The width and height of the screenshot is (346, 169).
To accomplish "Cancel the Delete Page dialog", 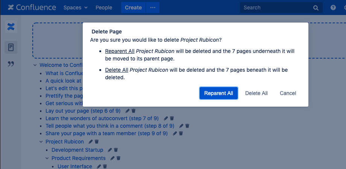I will point(288,93).
